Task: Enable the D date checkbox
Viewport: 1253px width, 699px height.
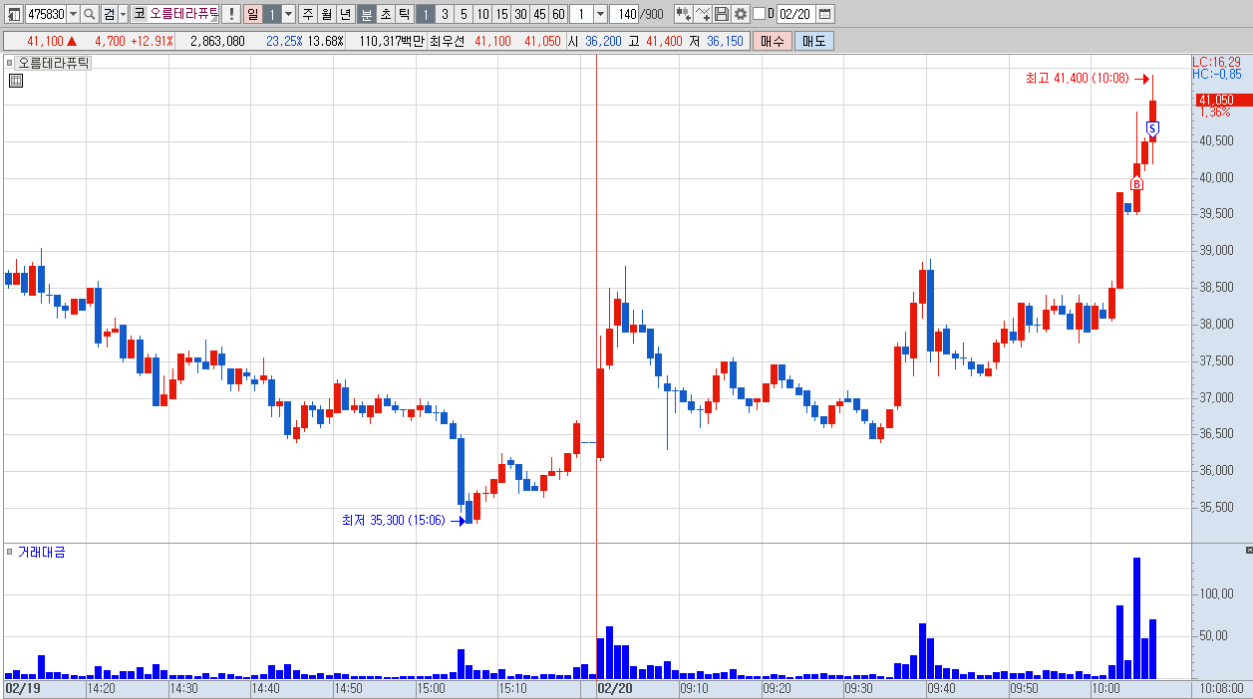Action: point(759,14)
